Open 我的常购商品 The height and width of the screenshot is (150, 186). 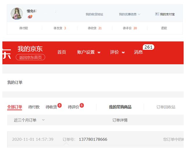pyautogui.click(x=120, y=107)
